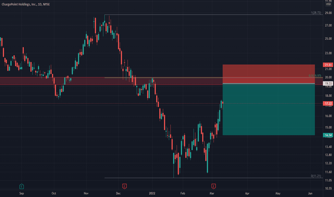Click the red earnings marker near Dec
The image size is (334, 197).
(124, 186)
